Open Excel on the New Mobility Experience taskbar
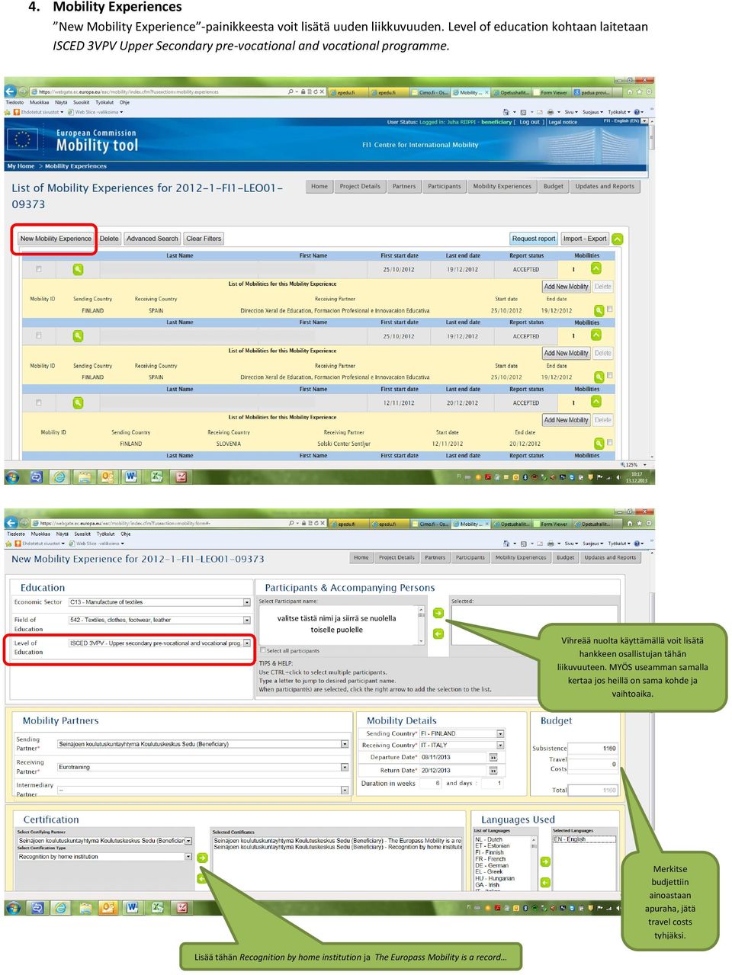Image resolution: width=732 pixels, height=975 pixels. click(x=156, y=908)
